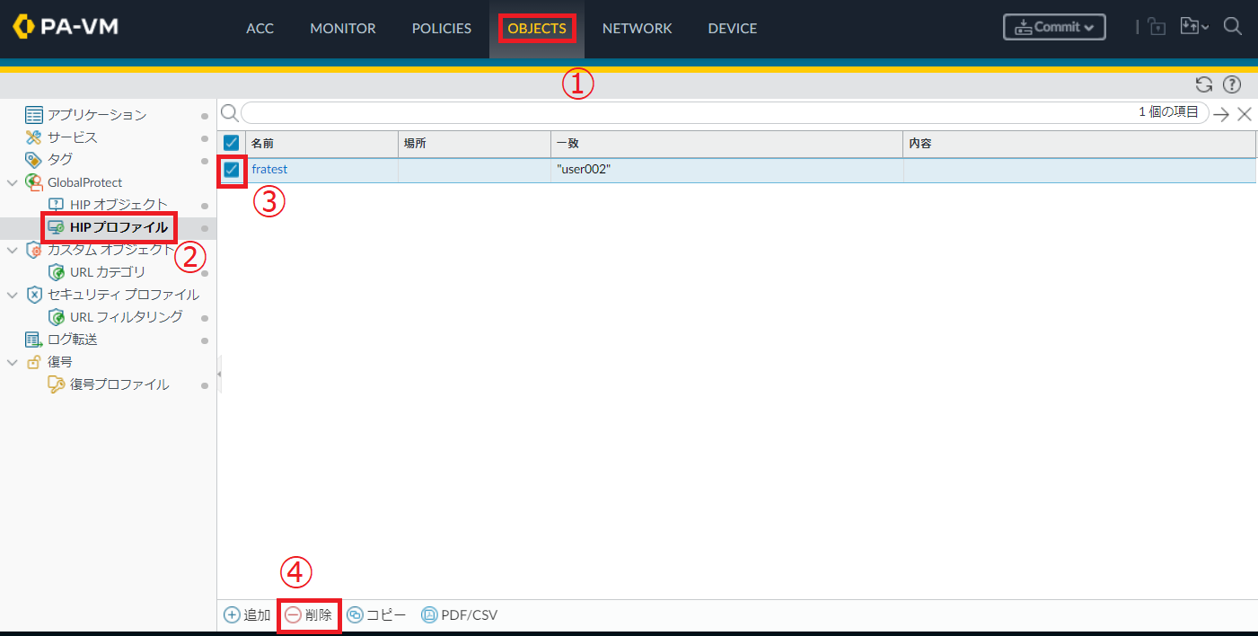Click the ログ転送 icon

tap(34, 340)
